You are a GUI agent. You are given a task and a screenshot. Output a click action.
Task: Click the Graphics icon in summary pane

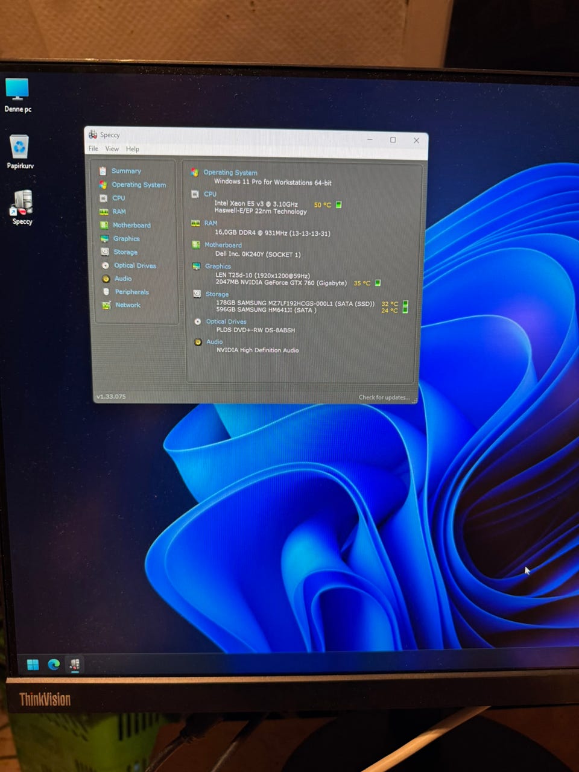coord(197,266)
